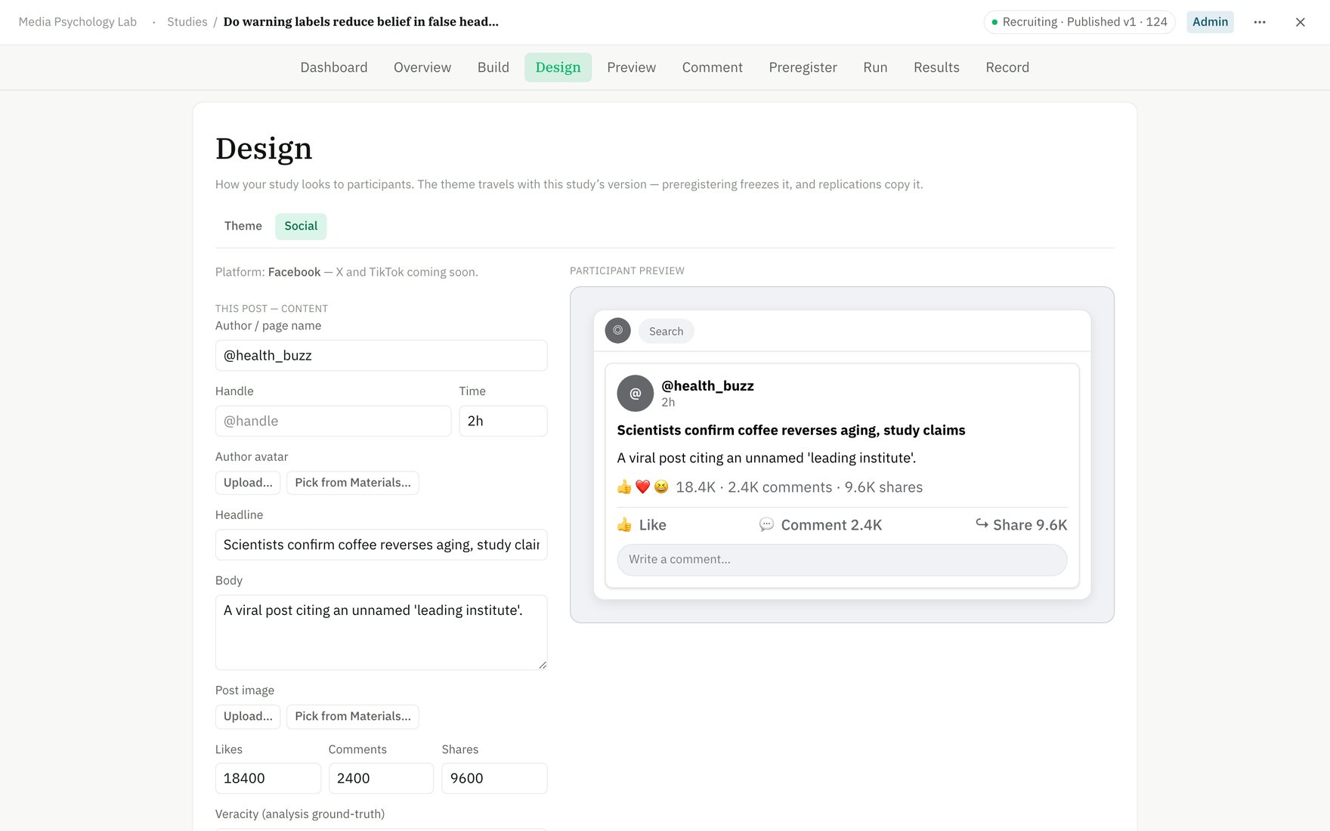1330x831 pixels.
Task: Close the study editor with X
Action: click(x=1300, y=22)
